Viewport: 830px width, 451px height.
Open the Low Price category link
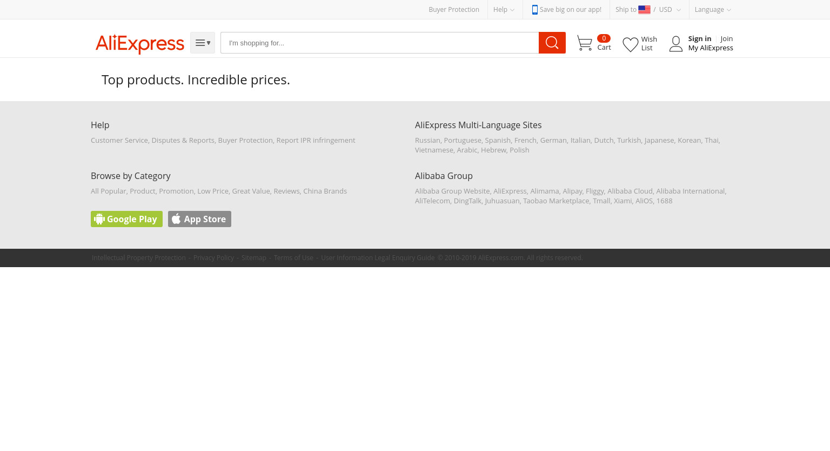(x=213, y=191)
